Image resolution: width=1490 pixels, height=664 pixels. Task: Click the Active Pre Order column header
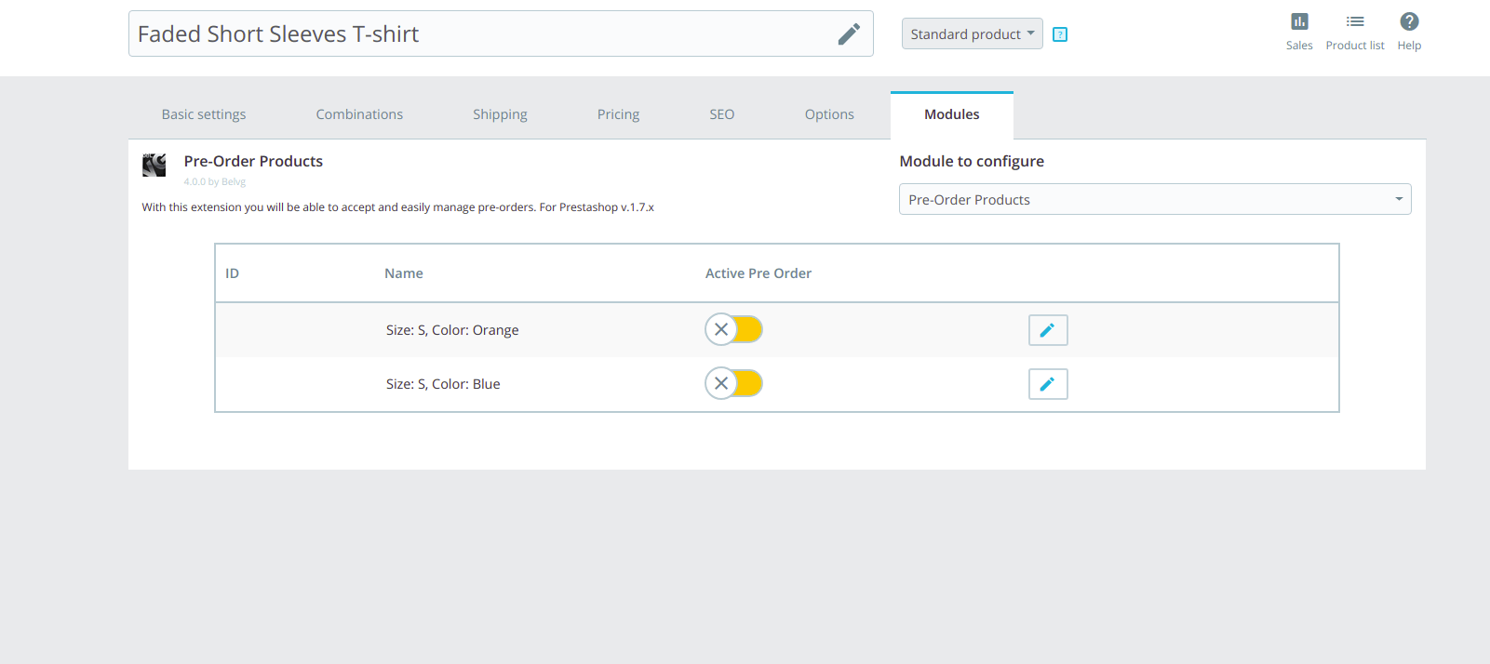tap(758, 273)
